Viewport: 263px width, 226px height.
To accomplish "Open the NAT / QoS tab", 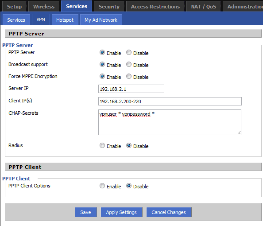I will pos(204,7).
